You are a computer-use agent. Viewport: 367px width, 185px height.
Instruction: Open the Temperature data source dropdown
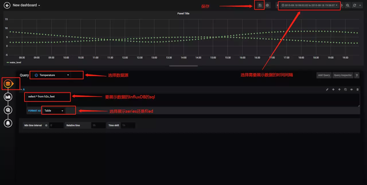[52, 75]
